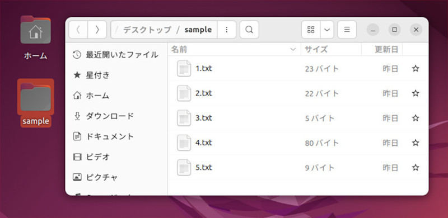Click the download arrow sidebar icon
The width and height of the screenshot is (448, 218).
point(77,116)
